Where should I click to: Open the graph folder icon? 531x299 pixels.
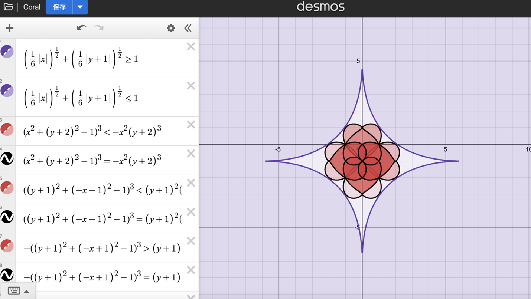click(x=8, y=7)
